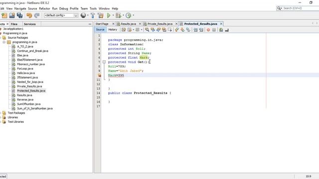
Task: Undo the last edit
Action: click(x=29, y=15)
